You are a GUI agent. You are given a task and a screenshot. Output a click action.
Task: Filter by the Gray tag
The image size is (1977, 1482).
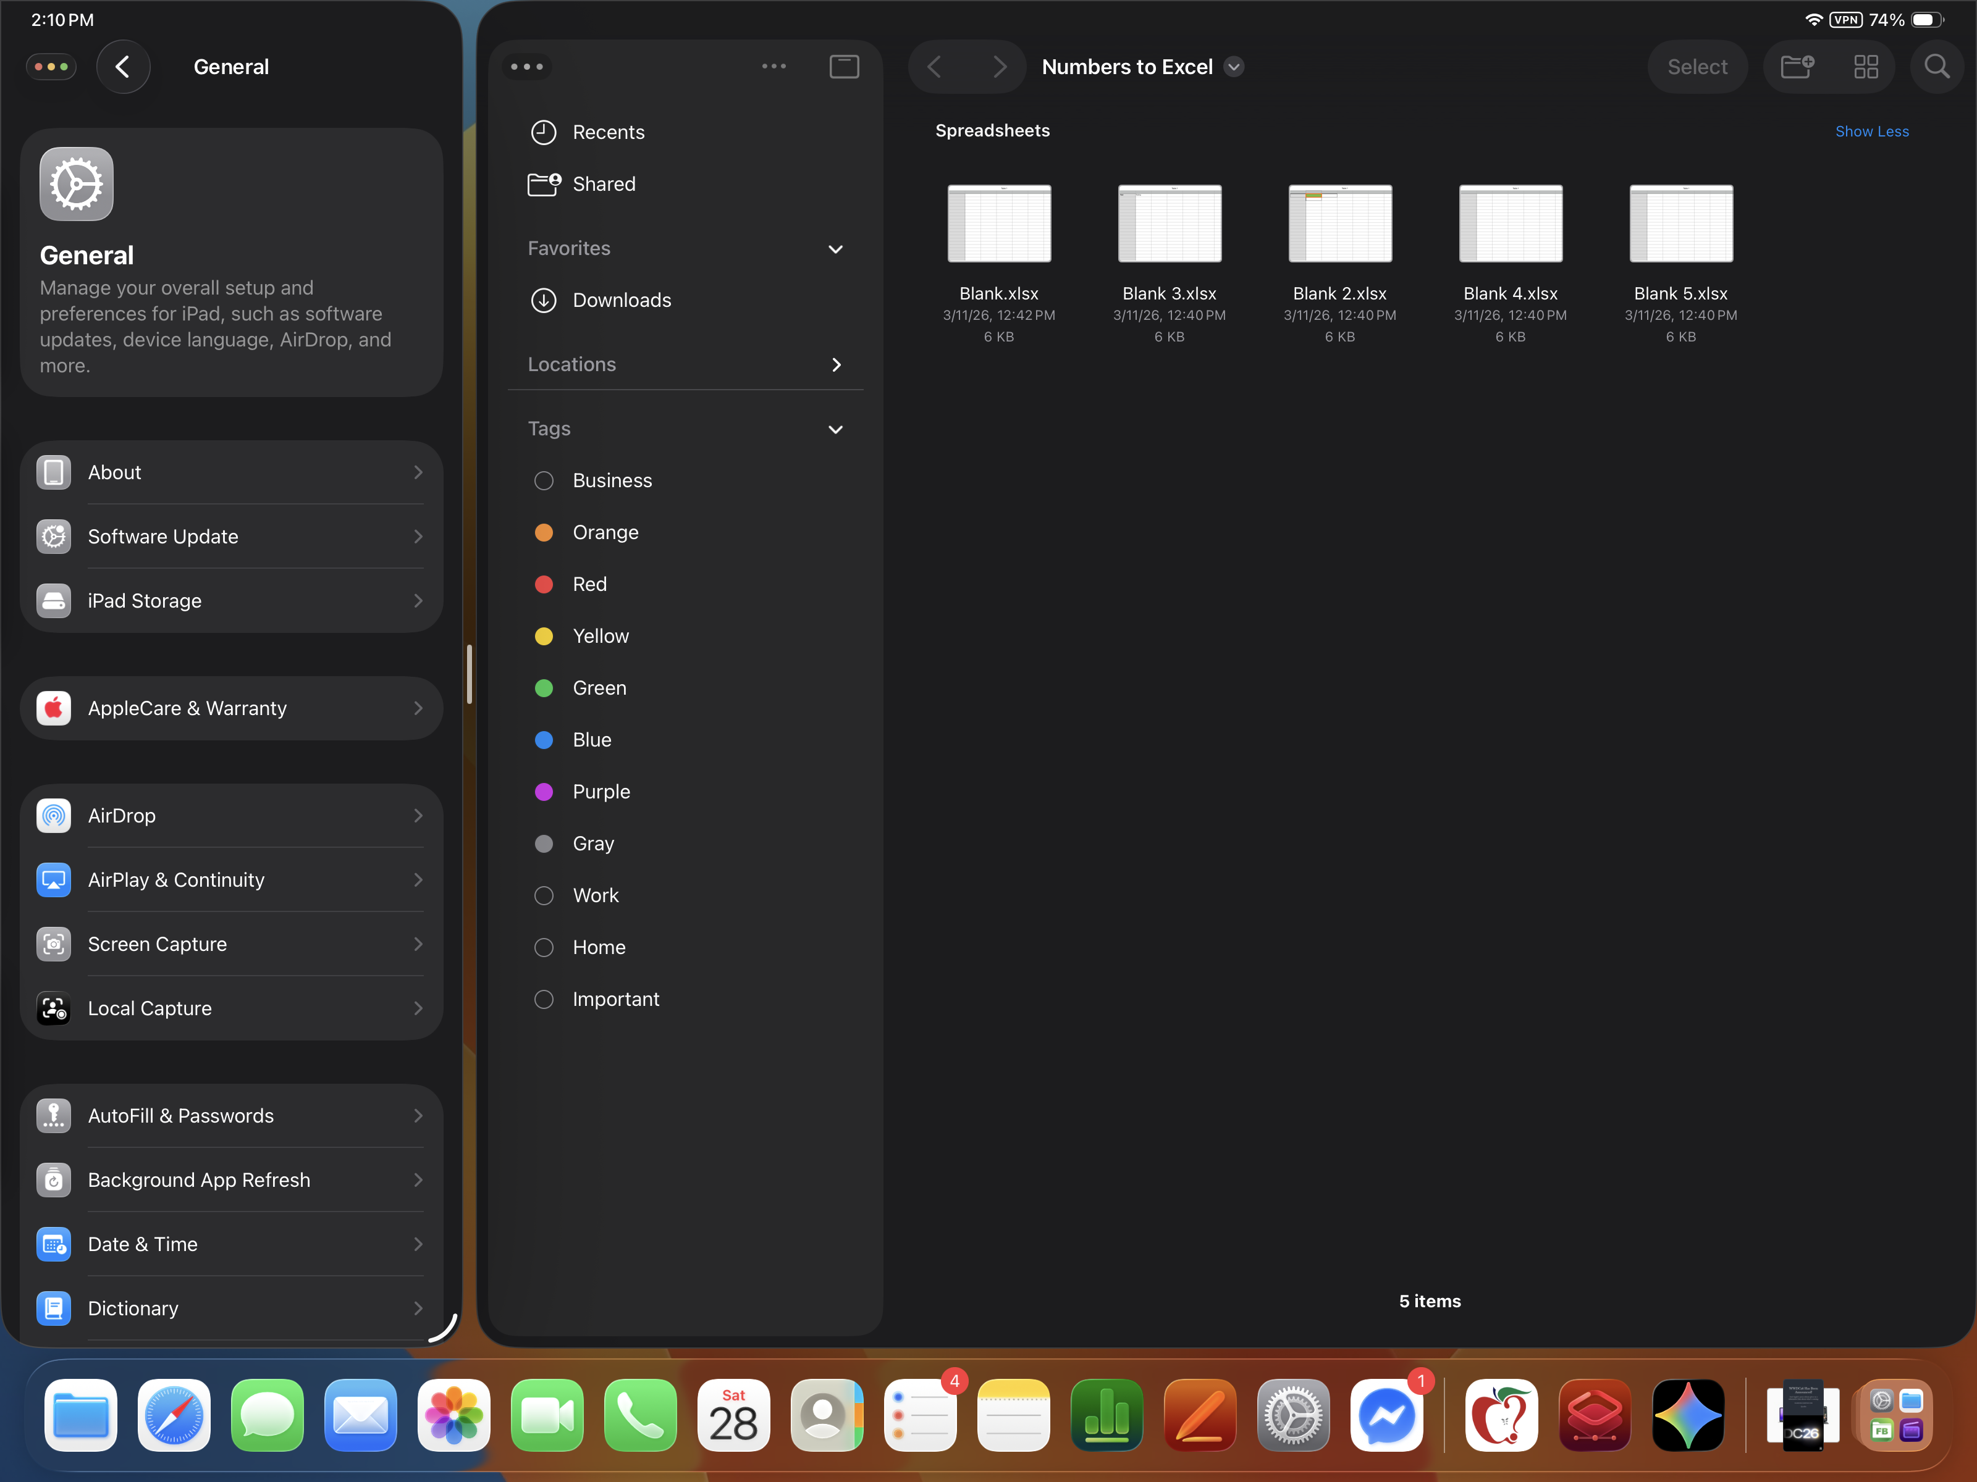(x=686, y=844)
